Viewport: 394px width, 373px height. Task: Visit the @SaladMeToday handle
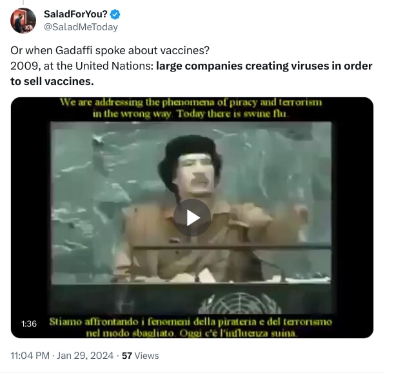(x=81, y=27)
